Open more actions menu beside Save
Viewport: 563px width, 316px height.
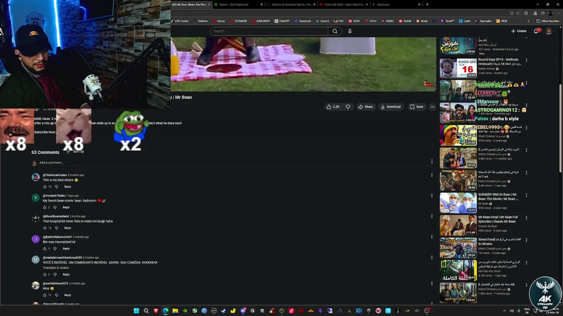[432, 107]
